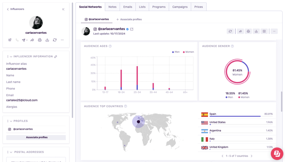
Task: Click the send message paper plane icon
Action: 24,40
